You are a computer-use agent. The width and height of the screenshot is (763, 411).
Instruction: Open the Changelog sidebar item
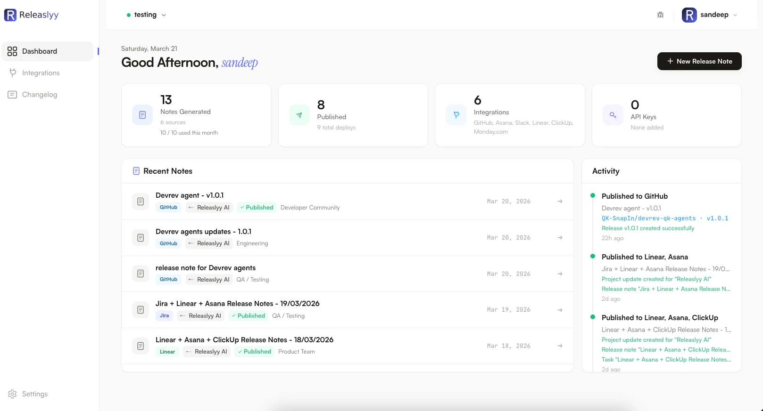click(x=48, y=95)
